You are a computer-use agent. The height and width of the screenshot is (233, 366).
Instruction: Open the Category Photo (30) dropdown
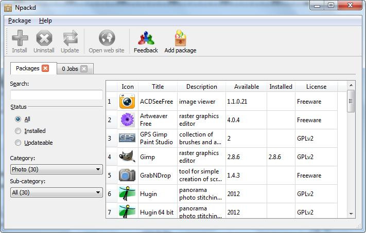pyautogui.click(x=57, y=169)
